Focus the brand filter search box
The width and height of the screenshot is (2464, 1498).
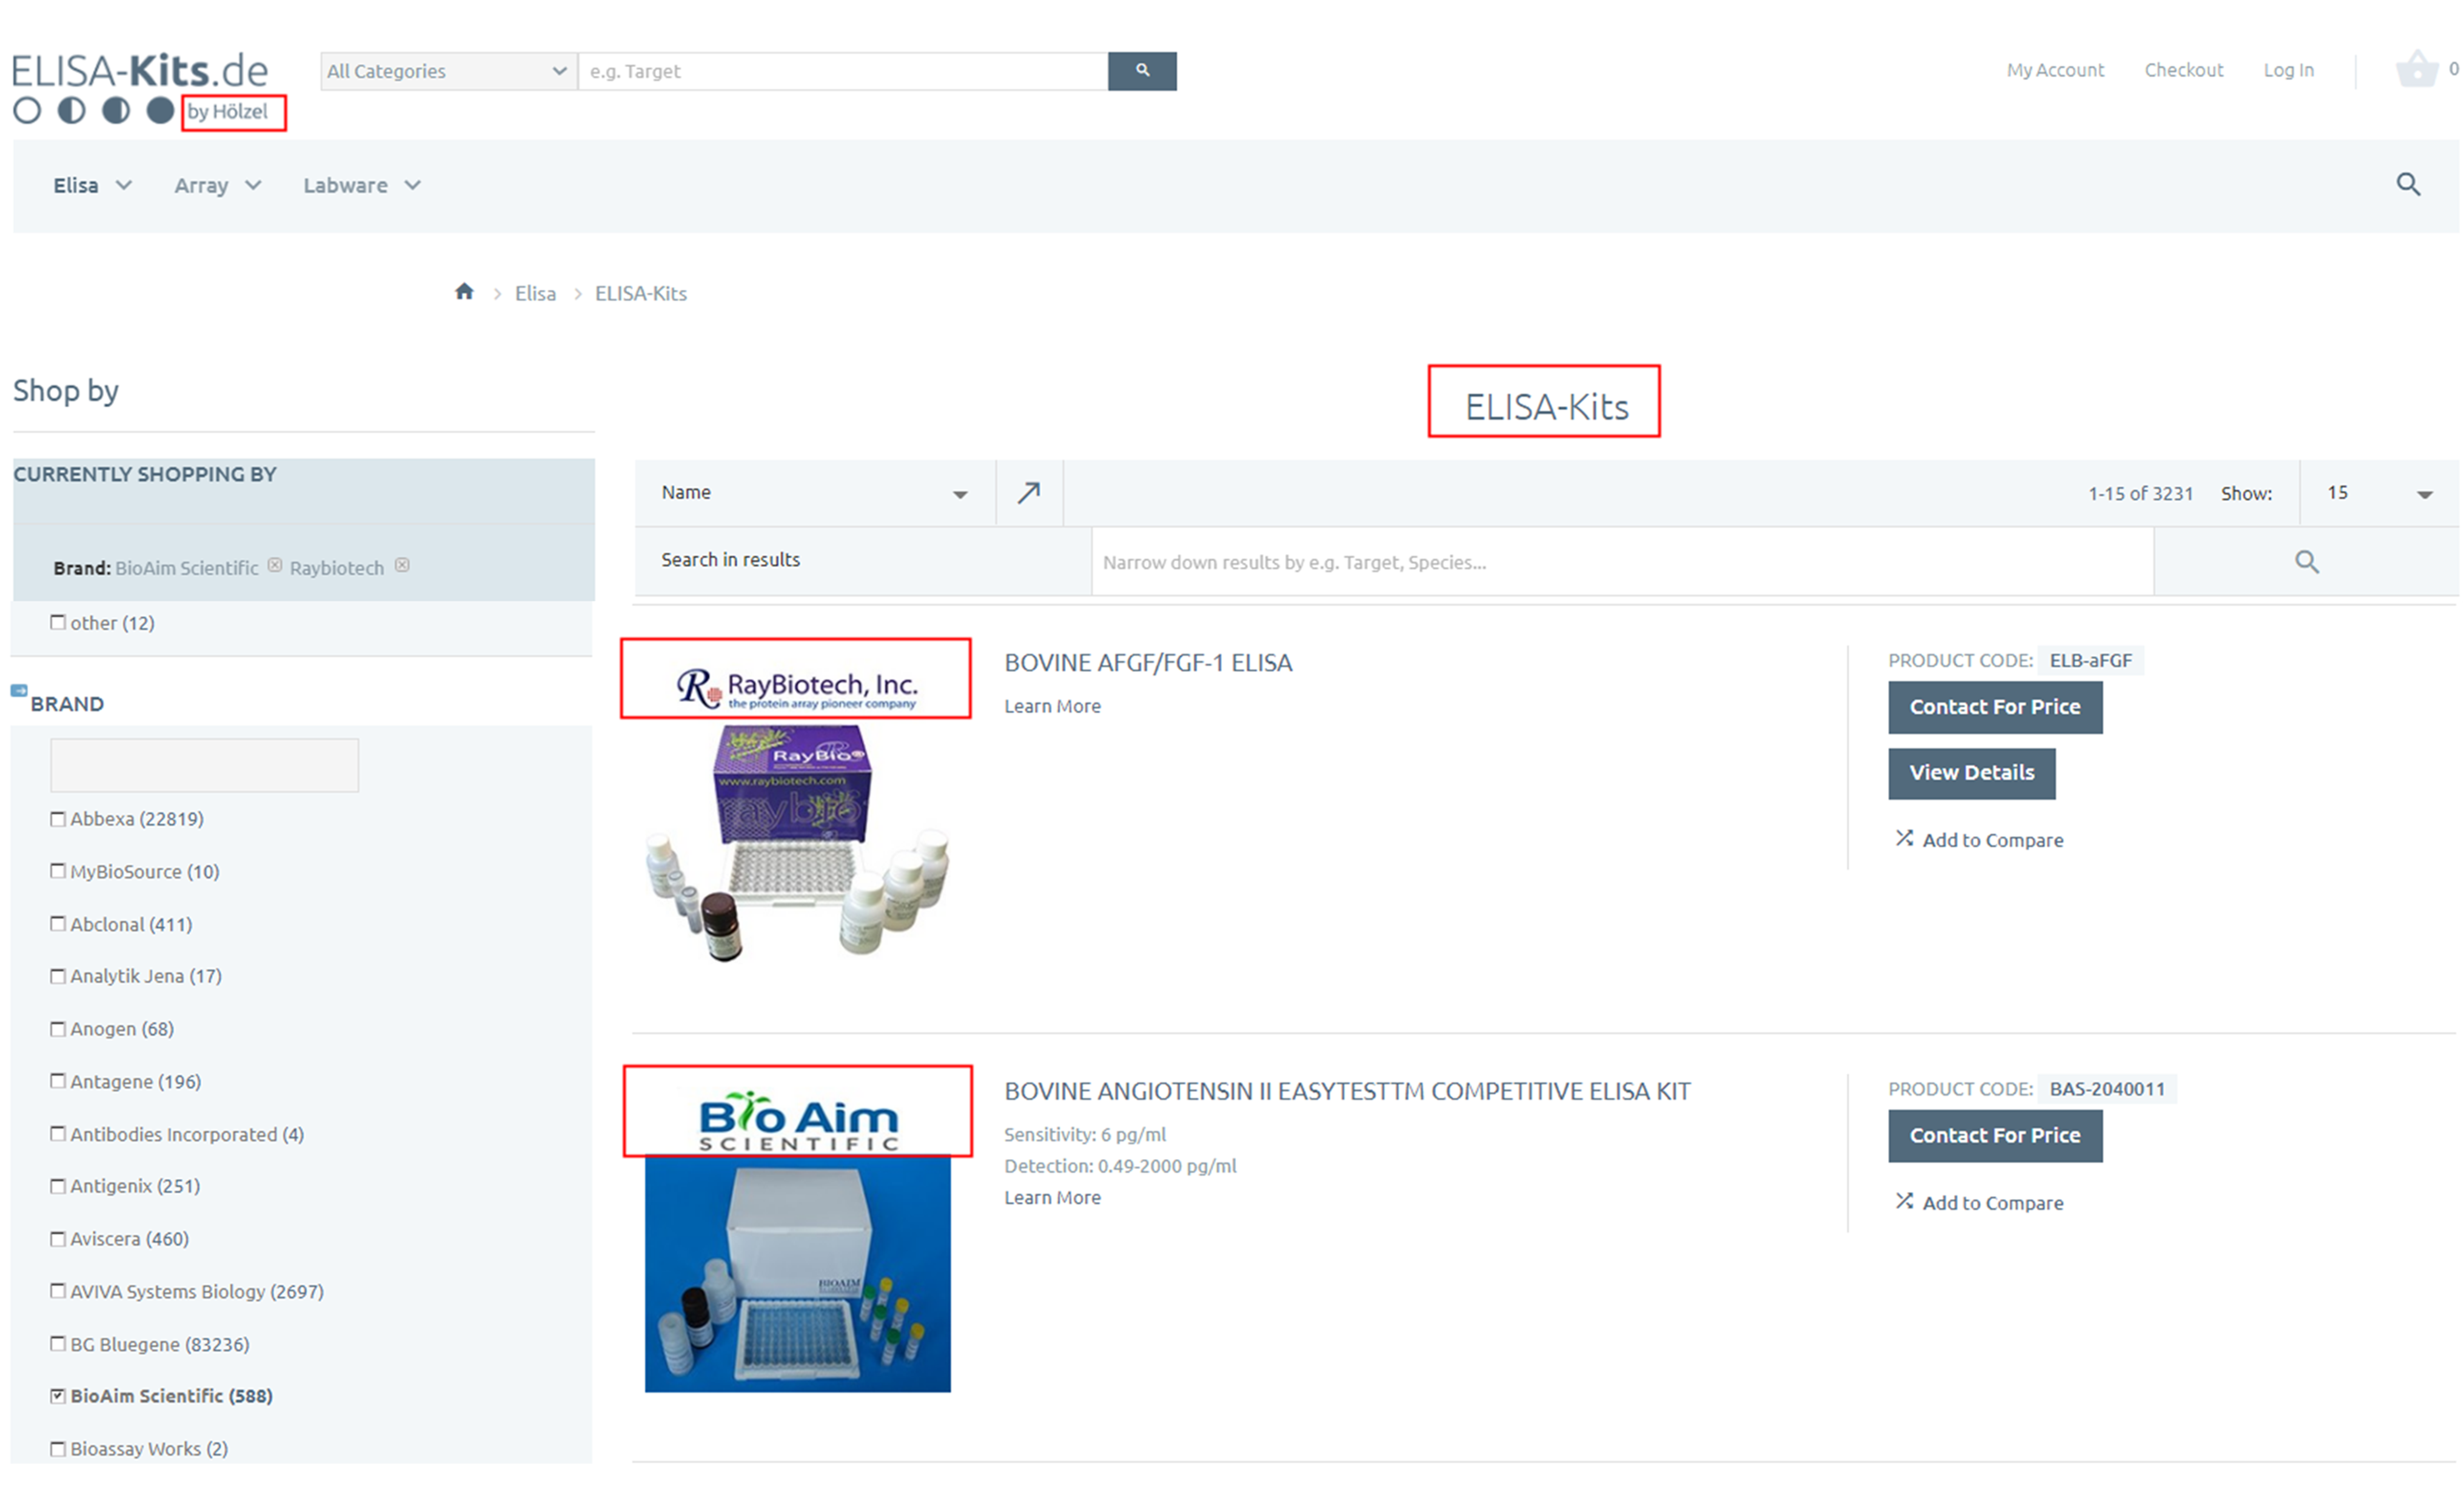[x=204, y=765]
